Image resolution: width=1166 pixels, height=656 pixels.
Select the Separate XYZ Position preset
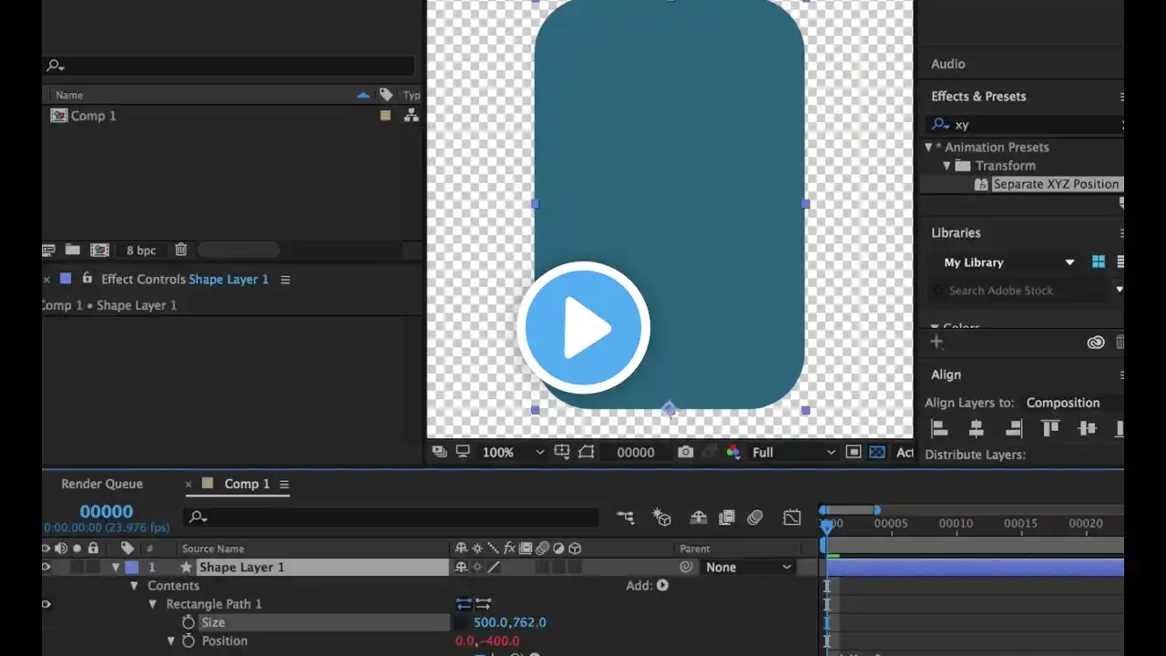[1055, 184]
